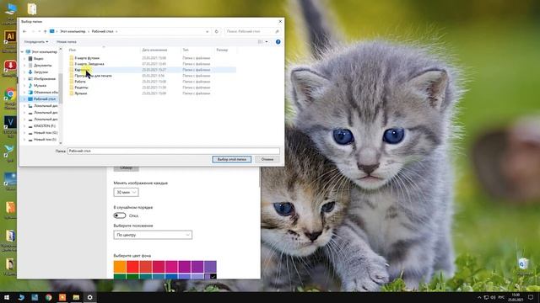Image resolution: width=540 pixels, height=303 pixels.
Task: Select the KINGSTON (F:) drive in tree
Action: (45, 126)
